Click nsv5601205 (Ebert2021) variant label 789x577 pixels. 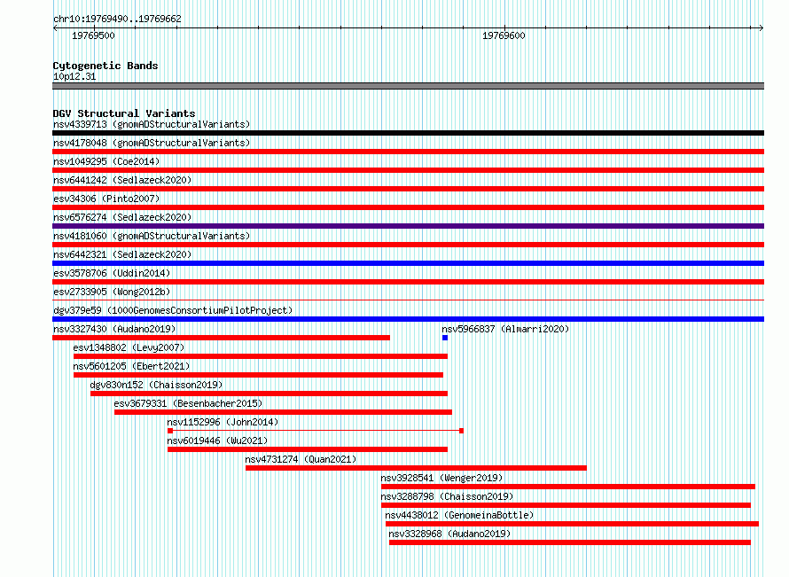[x=131, y=366]
